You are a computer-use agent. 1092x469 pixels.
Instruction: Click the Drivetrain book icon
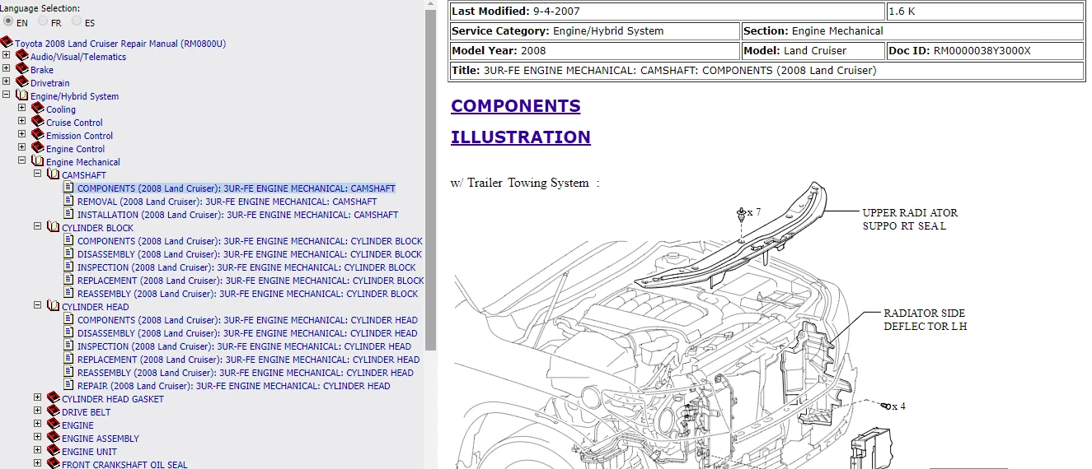[x=22, y=82]
